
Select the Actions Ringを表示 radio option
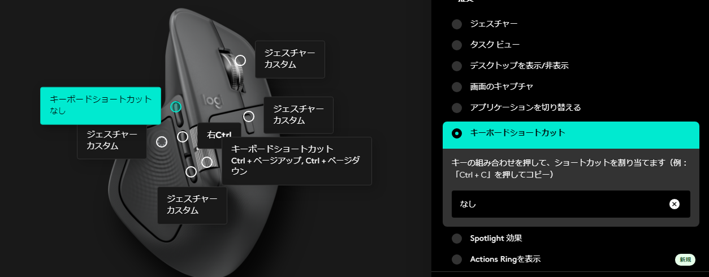[457, 259]
